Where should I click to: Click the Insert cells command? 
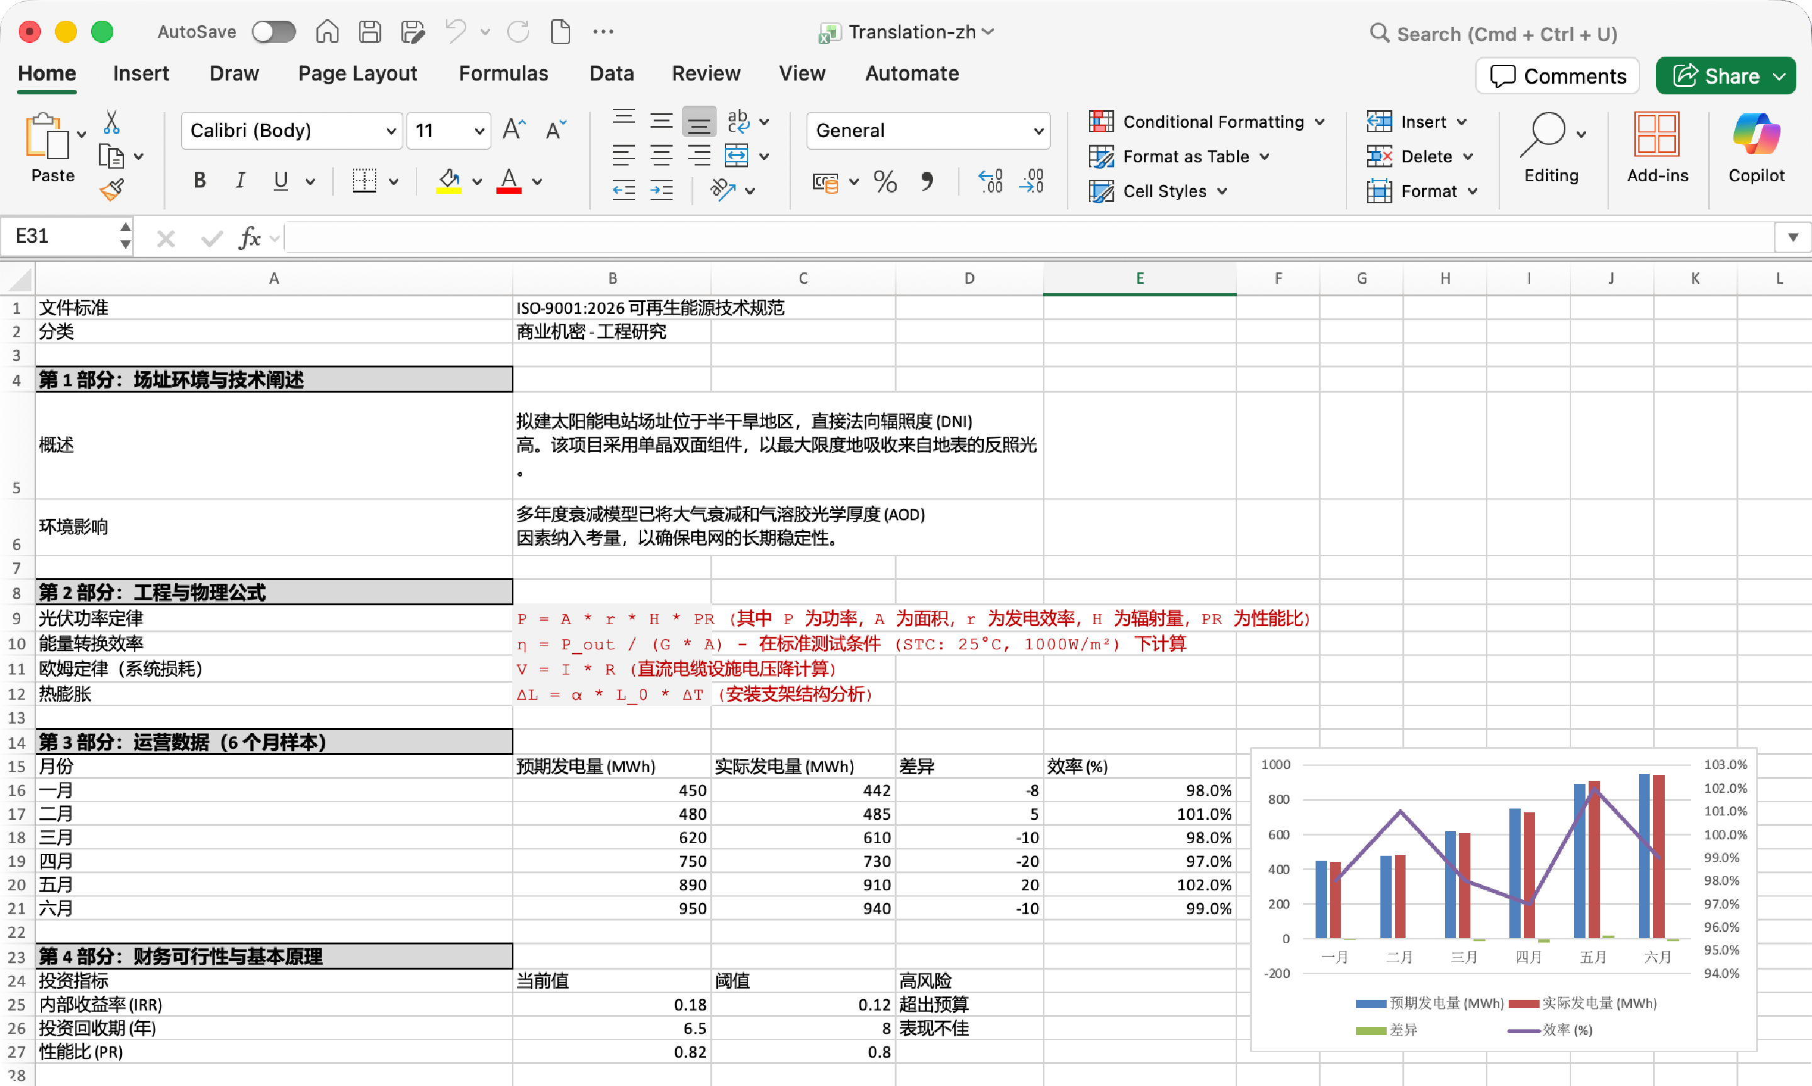[1416, 121]
